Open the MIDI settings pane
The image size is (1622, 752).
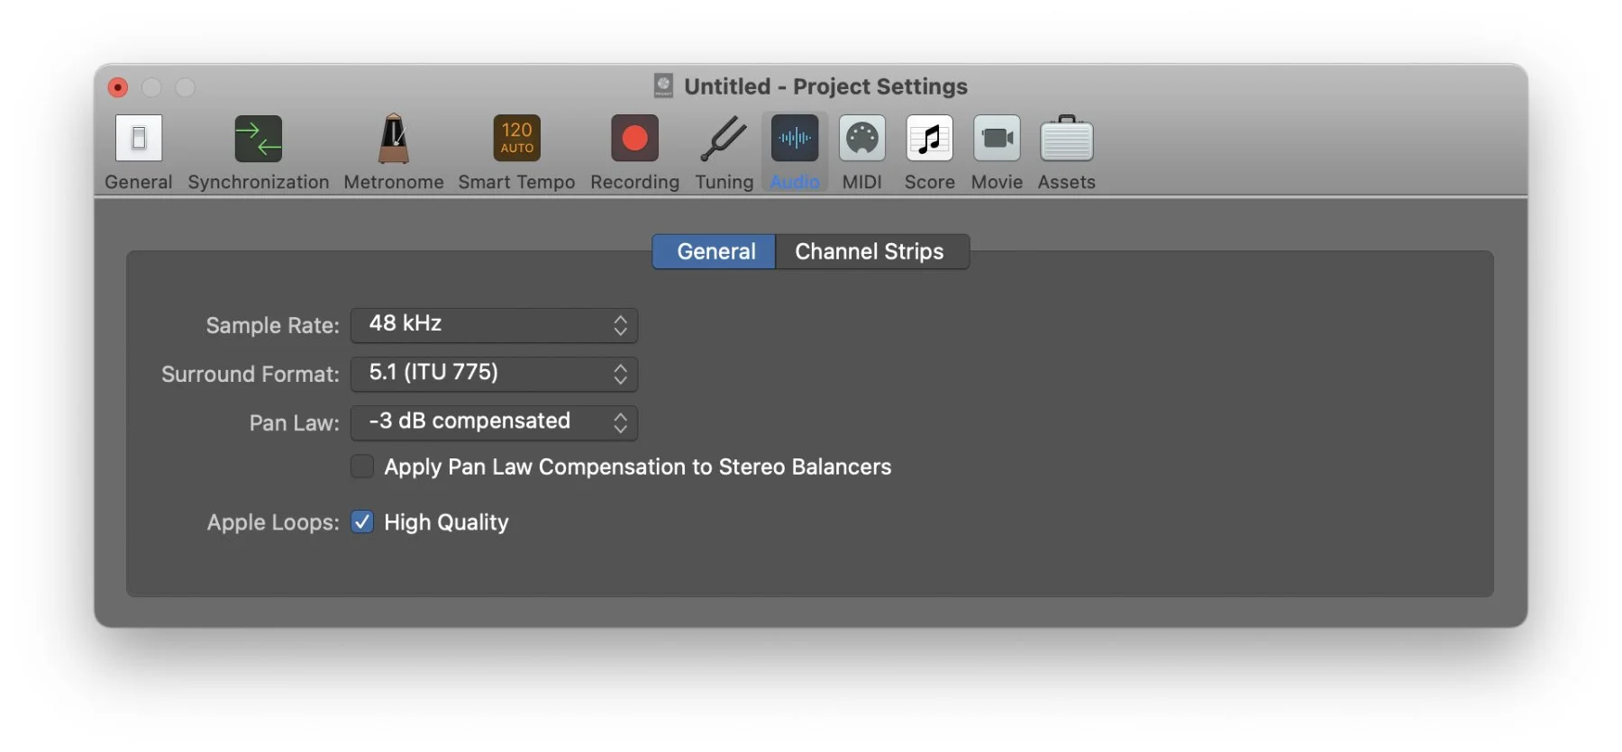(x=862, y=151)
